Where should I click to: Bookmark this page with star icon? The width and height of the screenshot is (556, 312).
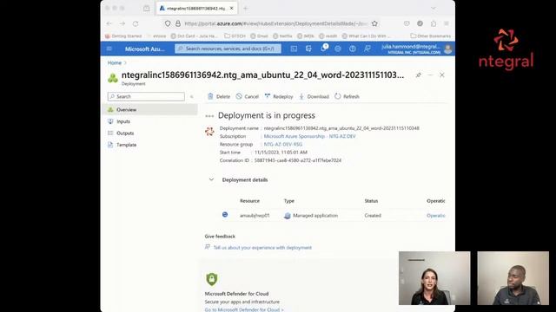click(374, 23)
